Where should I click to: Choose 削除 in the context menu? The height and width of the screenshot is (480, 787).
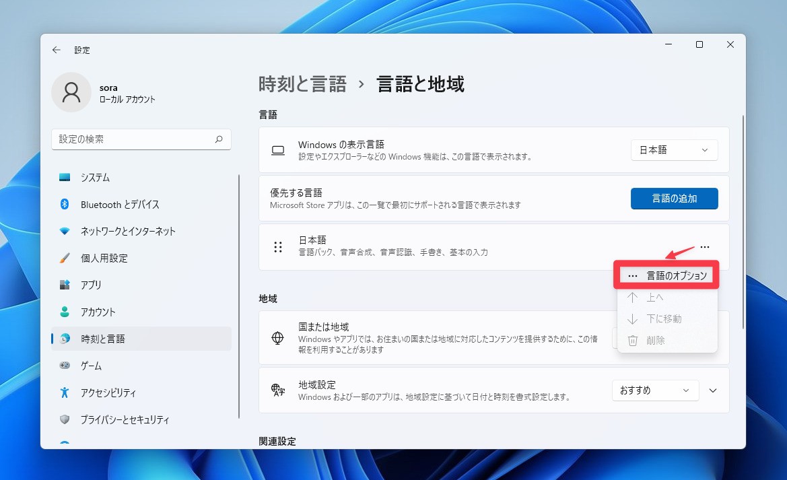(x=666, y=341)
